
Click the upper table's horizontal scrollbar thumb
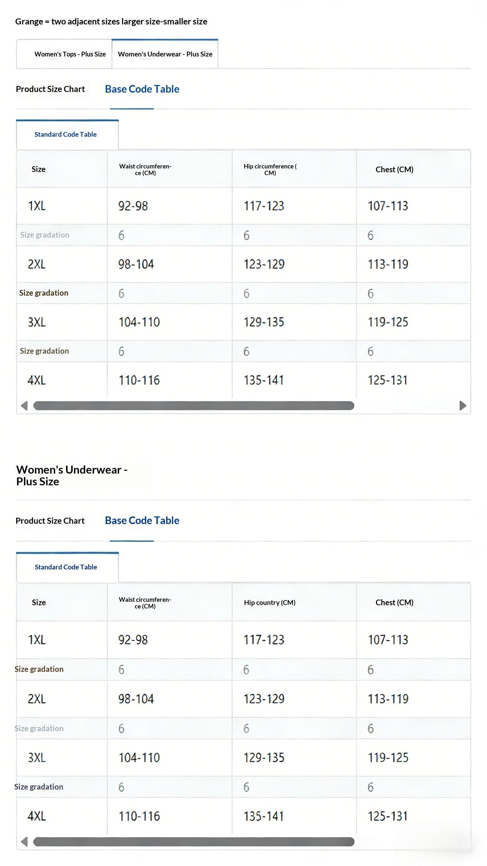coord(194,406)
